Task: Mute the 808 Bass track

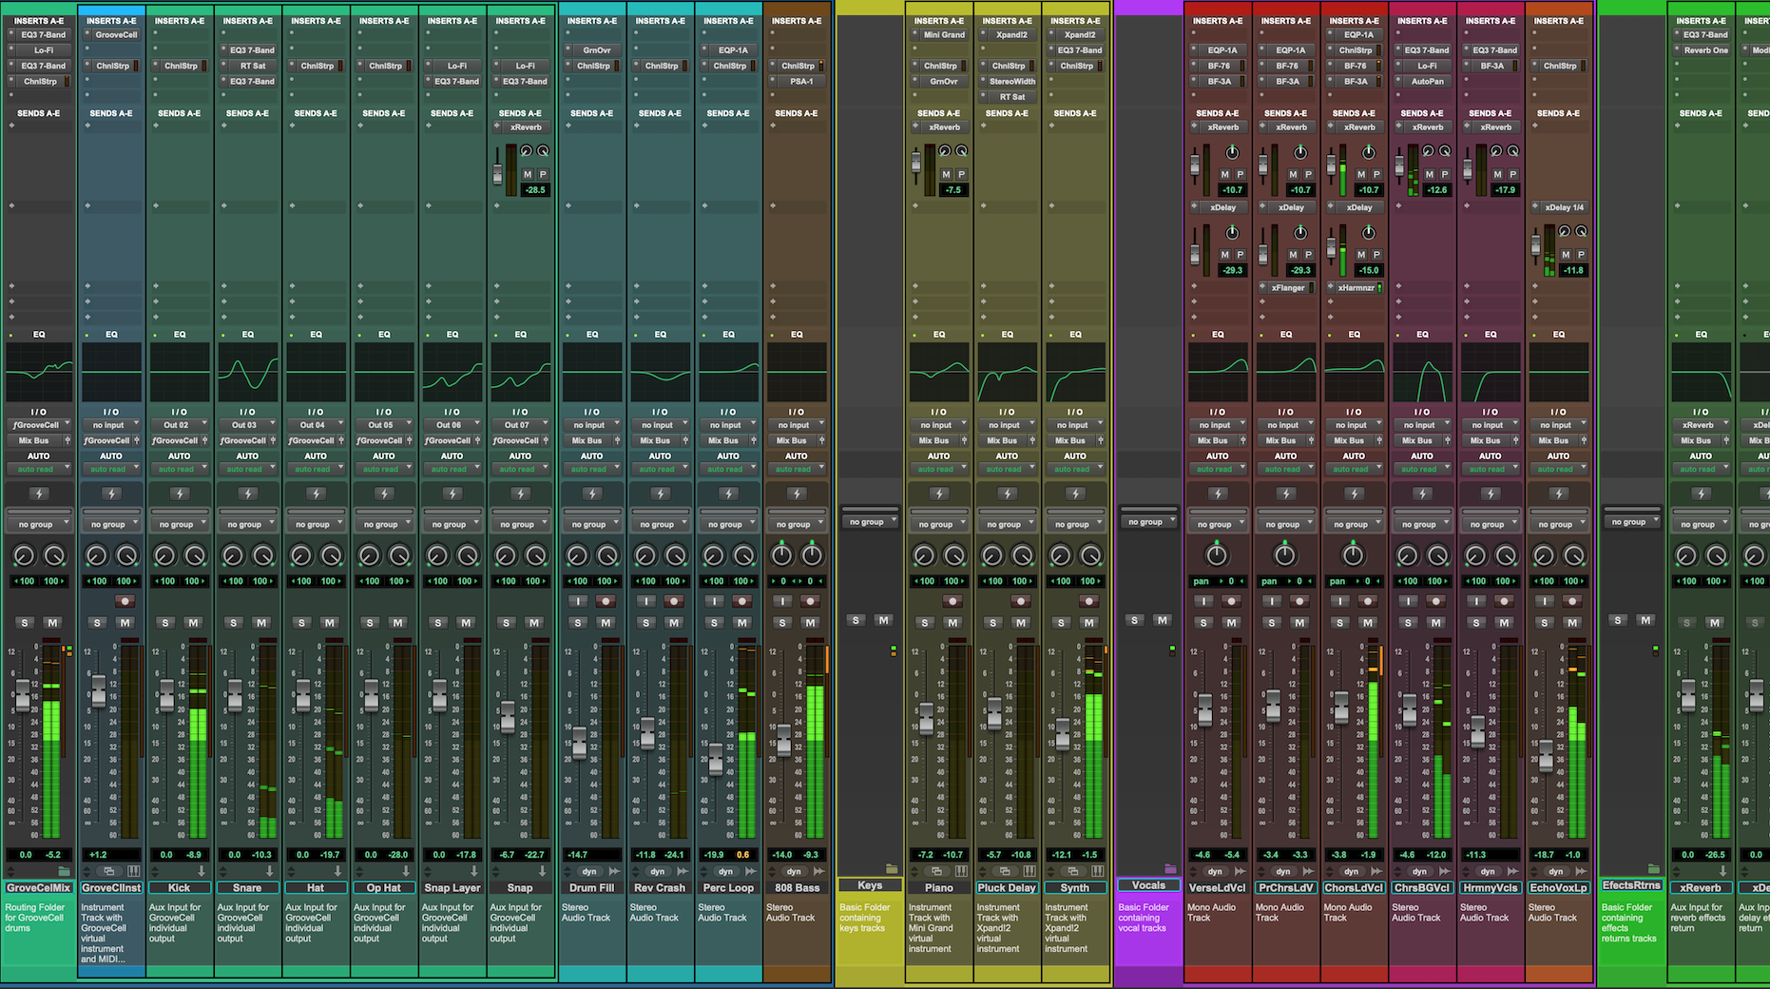Action: [810, 623]
